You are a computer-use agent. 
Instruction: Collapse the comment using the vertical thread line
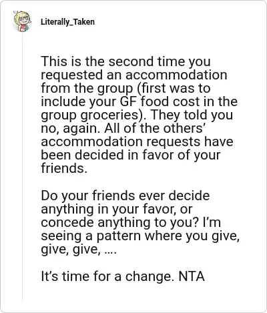22,167
